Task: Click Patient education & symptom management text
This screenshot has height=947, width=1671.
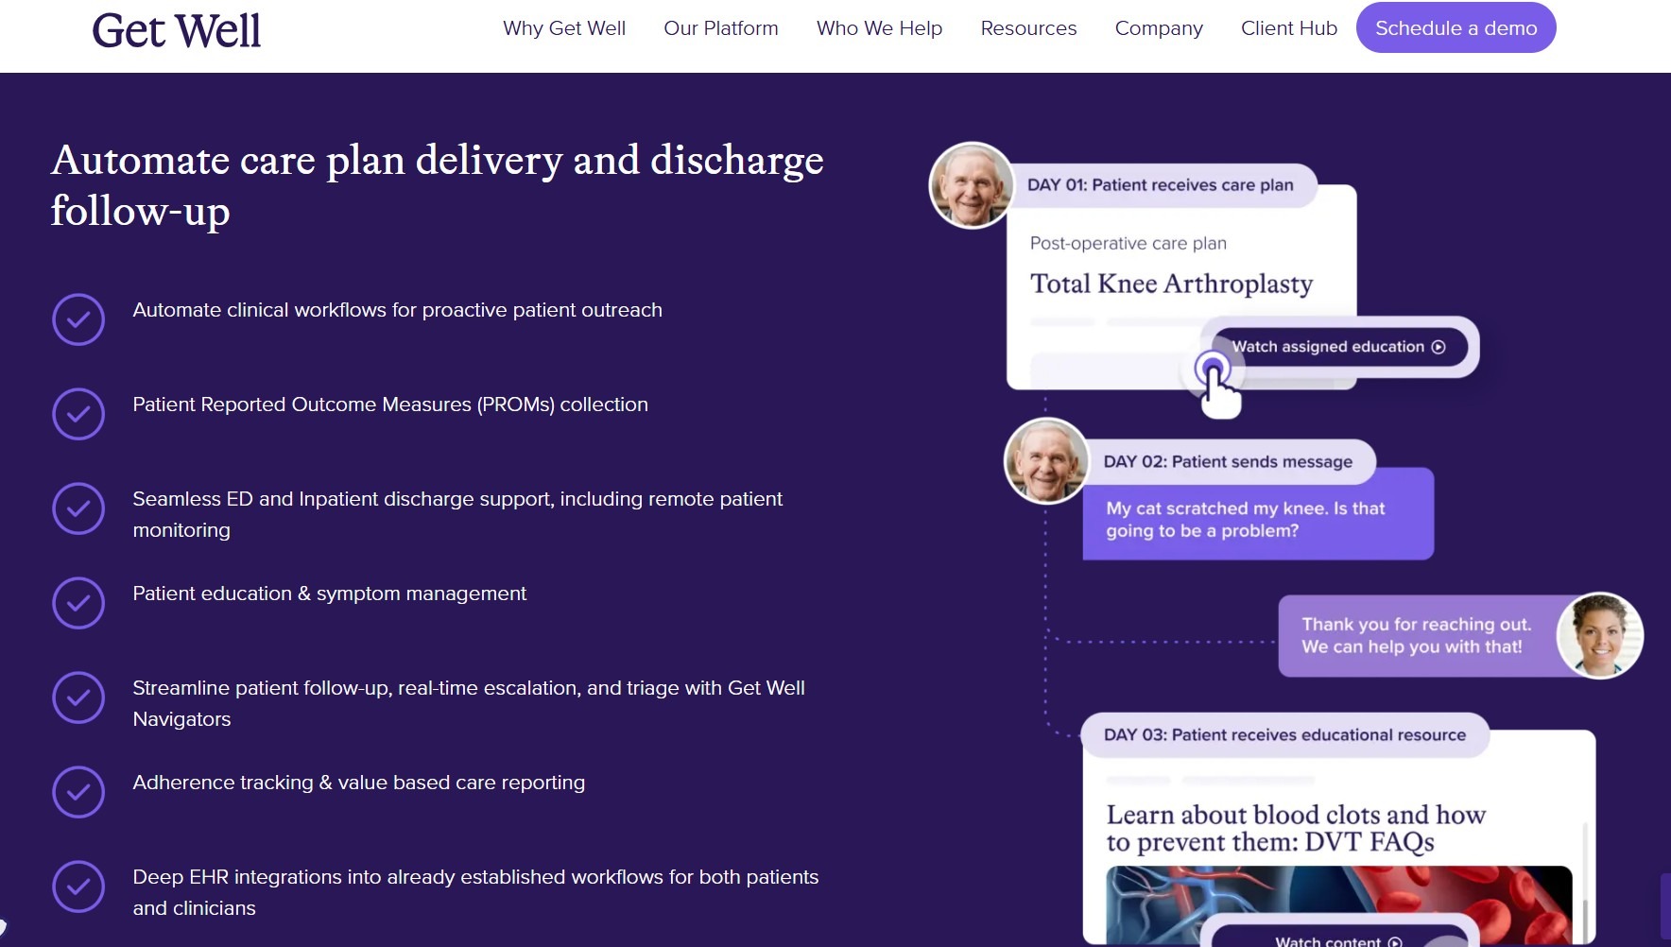Action: click(329, 594)
